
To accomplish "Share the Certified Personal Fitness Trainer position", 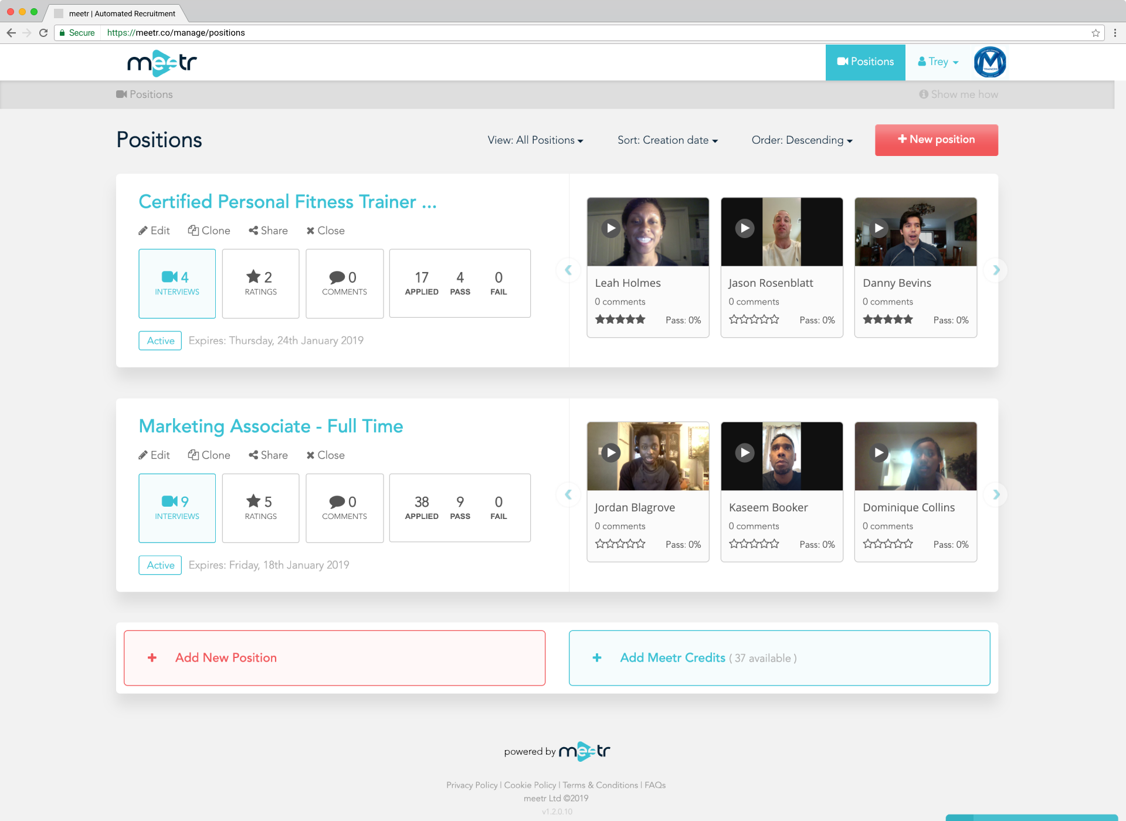I will pyautogui.click(x=269, y=230).
